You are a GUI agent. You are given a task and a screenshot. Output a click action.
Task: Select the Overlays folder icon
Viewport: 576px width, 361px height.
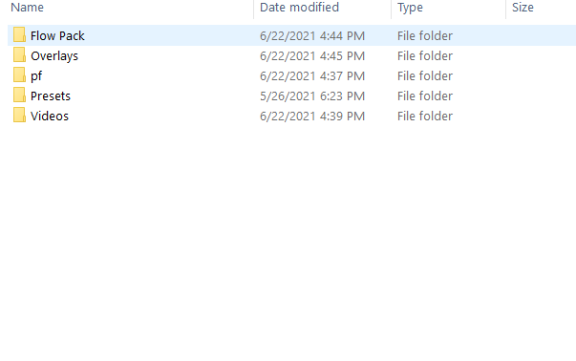coord(19,55)
